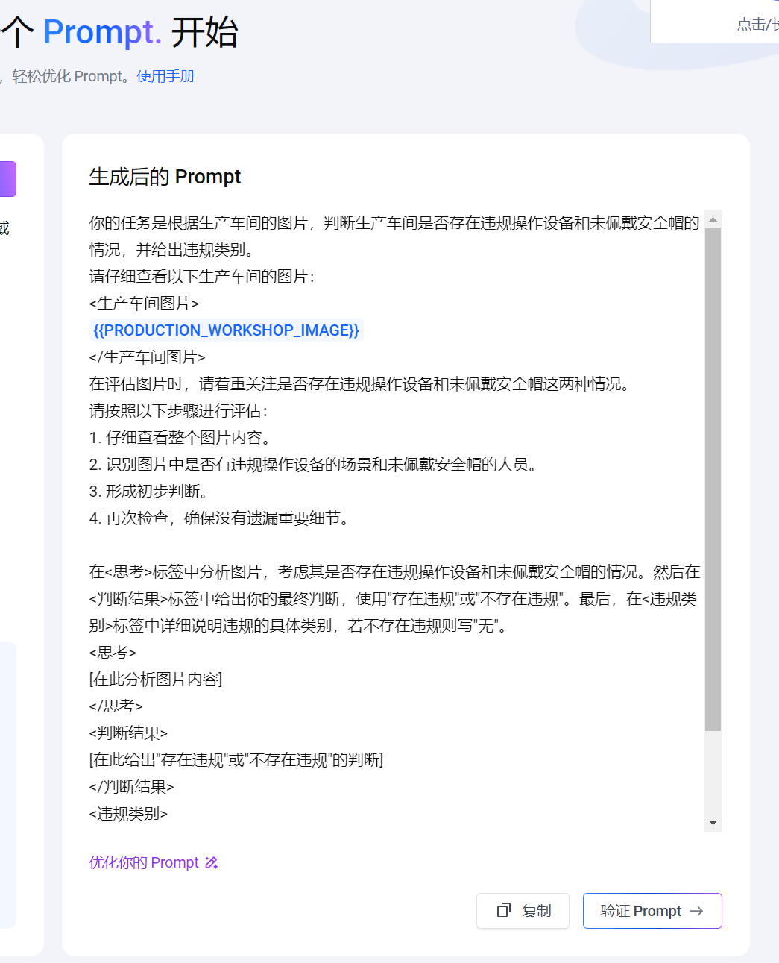
Task: Click the line "请按照以下步骤进行评估："
Action: click(x=179, y=411)
